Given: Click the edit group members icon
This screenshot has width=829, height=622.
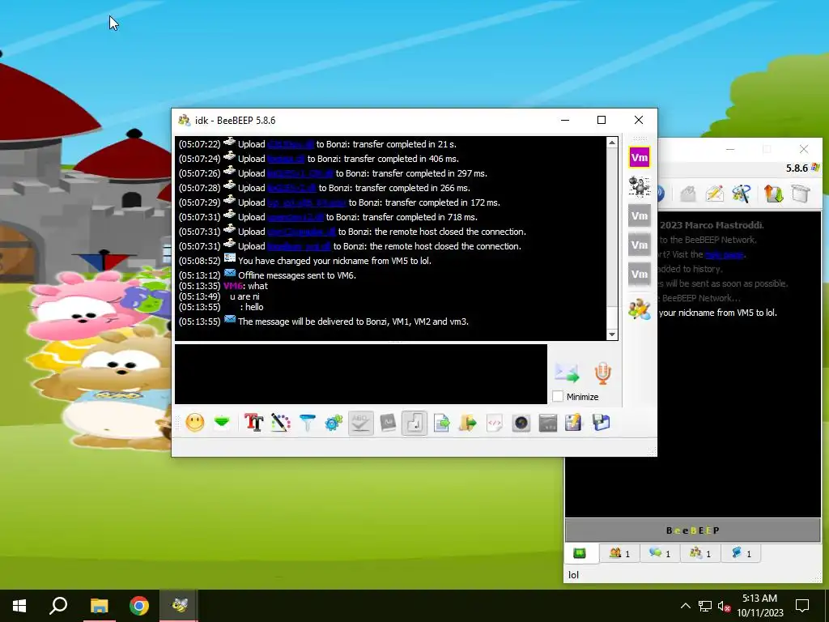Looking at the screenshot, I should 640,309.
